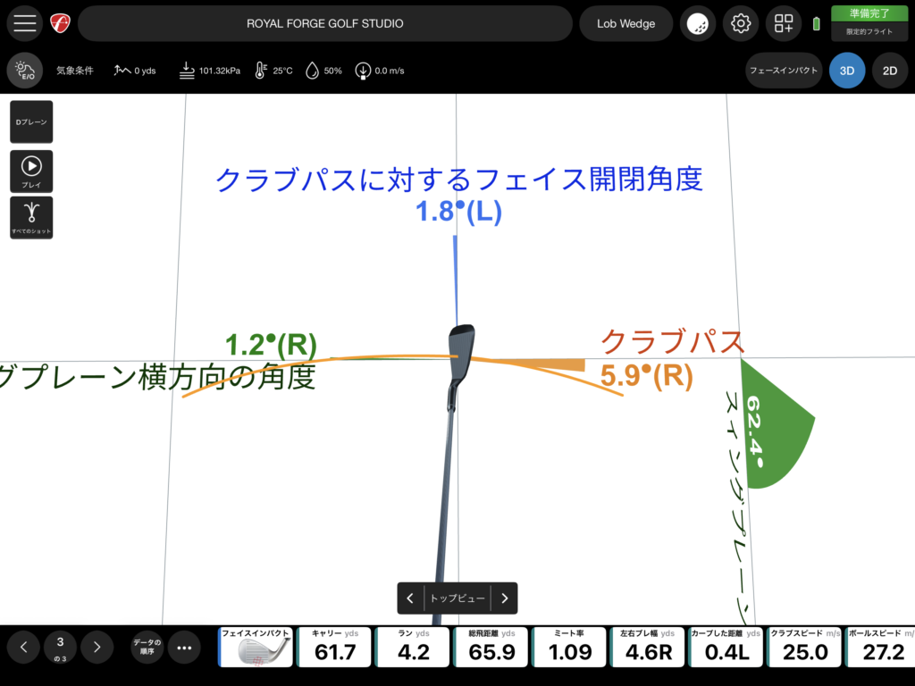Open the Lob Wedge club selector
The image size is (915, 686).
pyautogui.click(x=625, y=24)
